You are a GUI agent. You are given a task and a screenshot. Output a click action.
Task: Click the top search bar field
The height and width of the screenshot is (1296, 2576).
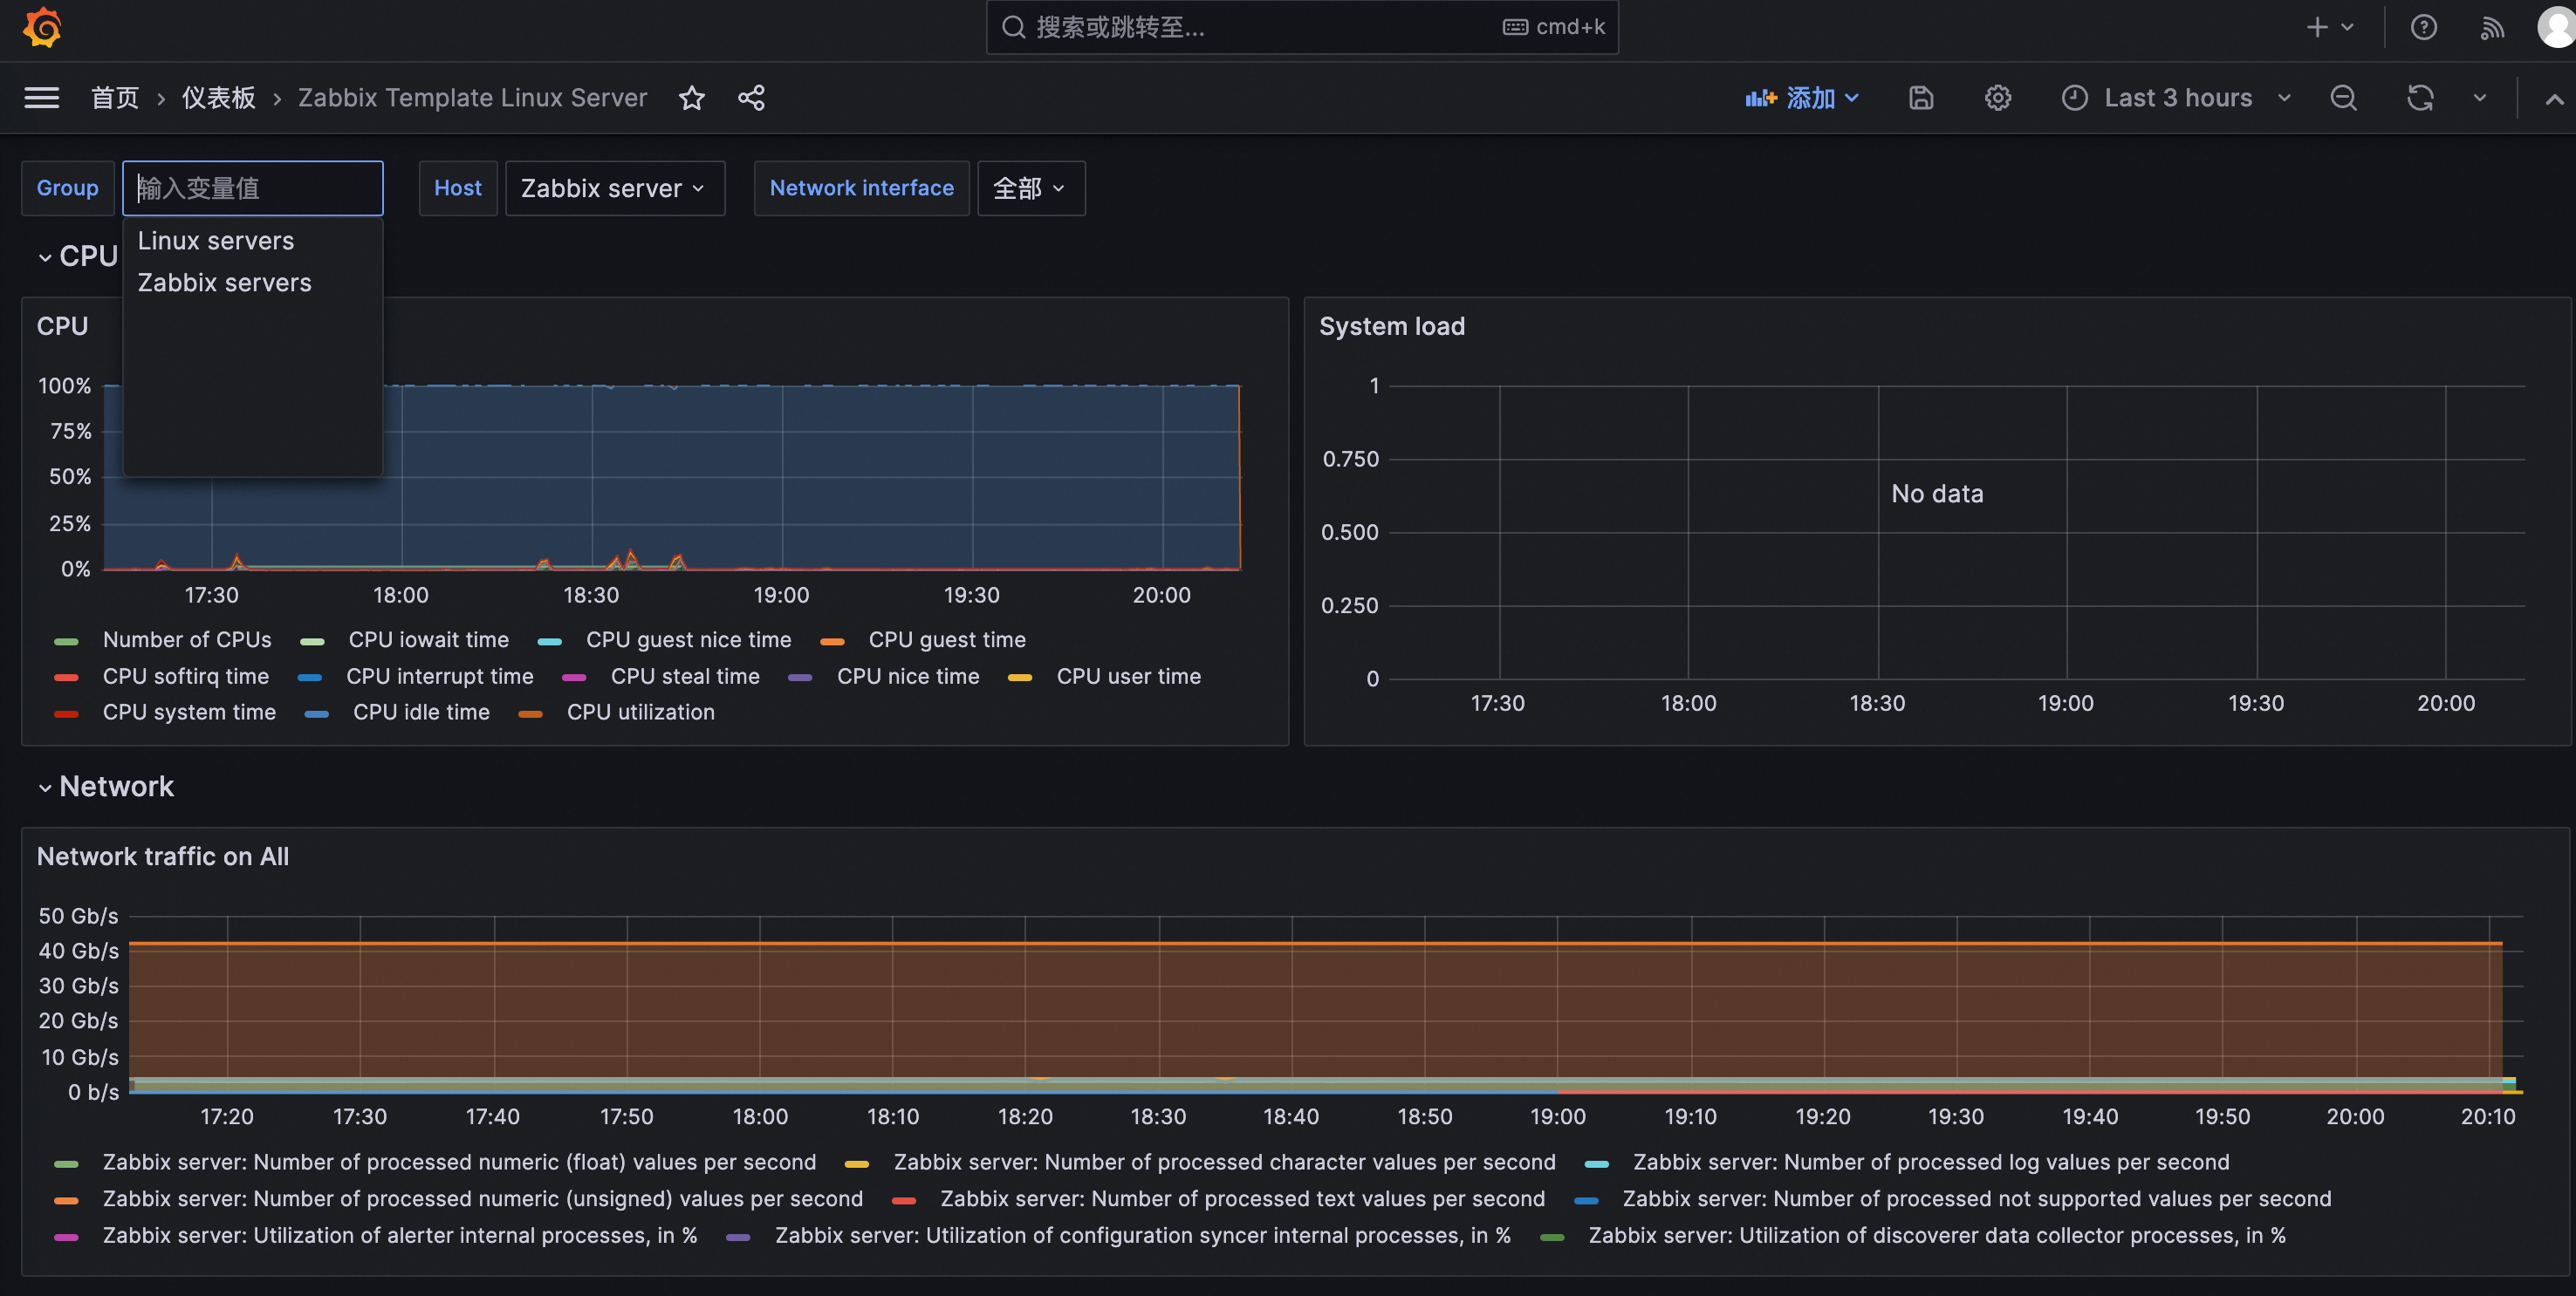click(x=1260, y=27)
